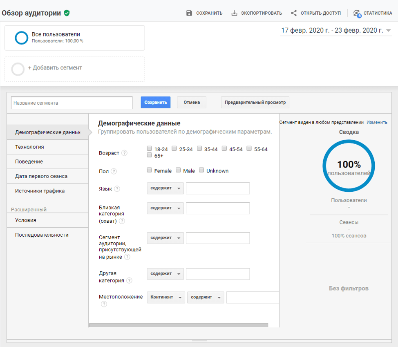Focus the Местоположение value field
Viewport: 398px width, 347px height.
tap(253, 298)
